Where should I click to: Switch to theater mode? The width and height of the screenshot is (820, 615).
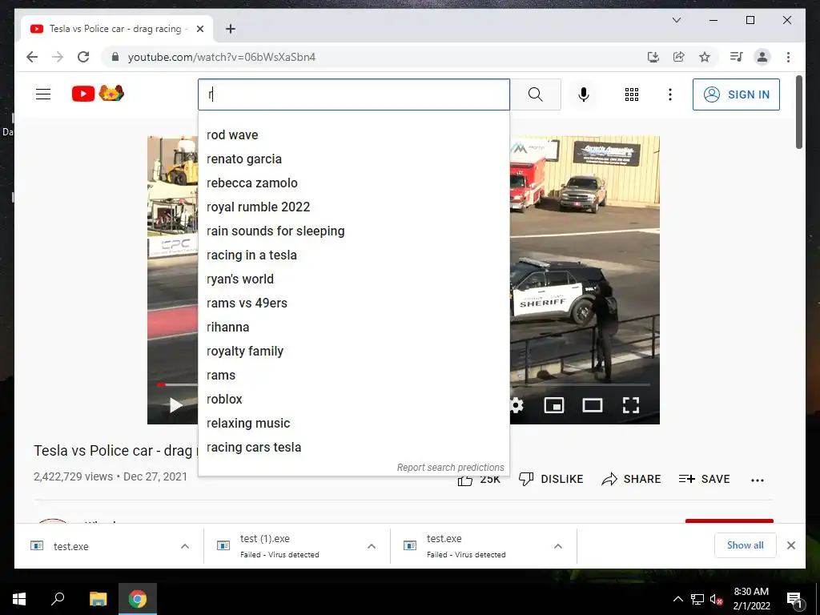[x=593, y=405]
